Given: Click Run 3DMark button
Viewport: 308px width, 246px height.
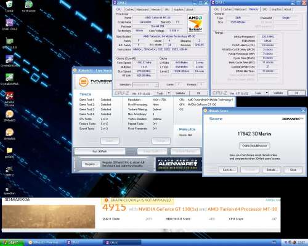Looking at the screenshot, I should tap(100, 151).
